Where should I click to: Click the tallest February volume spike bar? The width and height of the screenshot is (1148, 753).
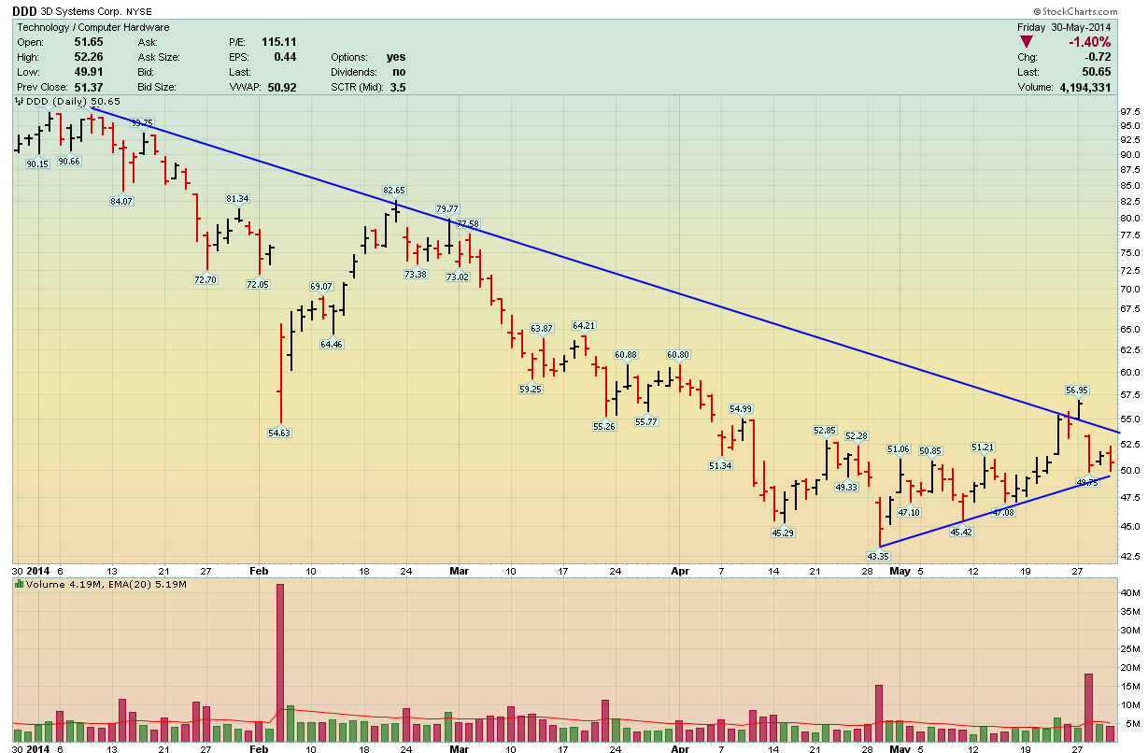coord(279,663)
